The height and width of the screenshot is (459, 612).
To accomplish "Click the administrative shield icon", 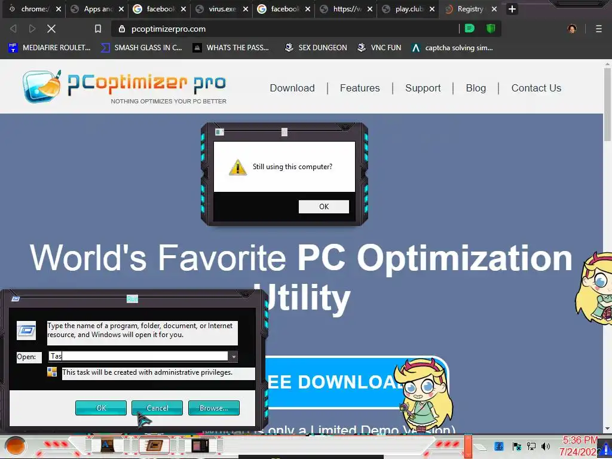I will (x=52, y=372).
